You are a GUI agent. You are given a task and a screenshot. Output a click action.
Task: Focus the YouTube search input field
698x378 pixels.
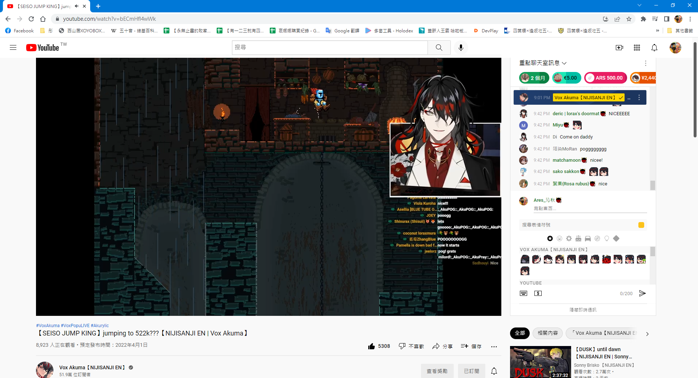330,48
